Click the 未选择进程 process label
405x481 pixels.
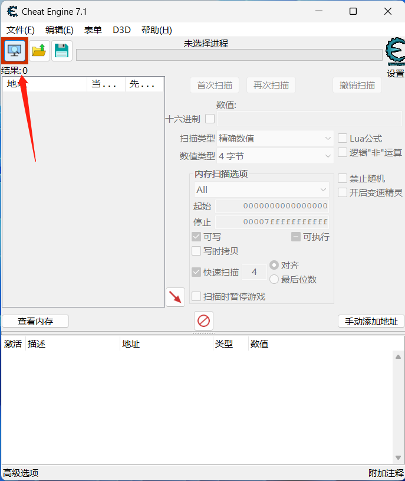206,44
